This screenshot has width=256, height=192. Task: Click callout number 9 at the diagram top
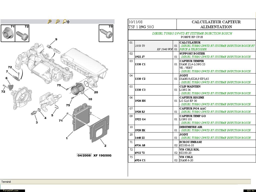pyautogui.click(x=56, y=39)
